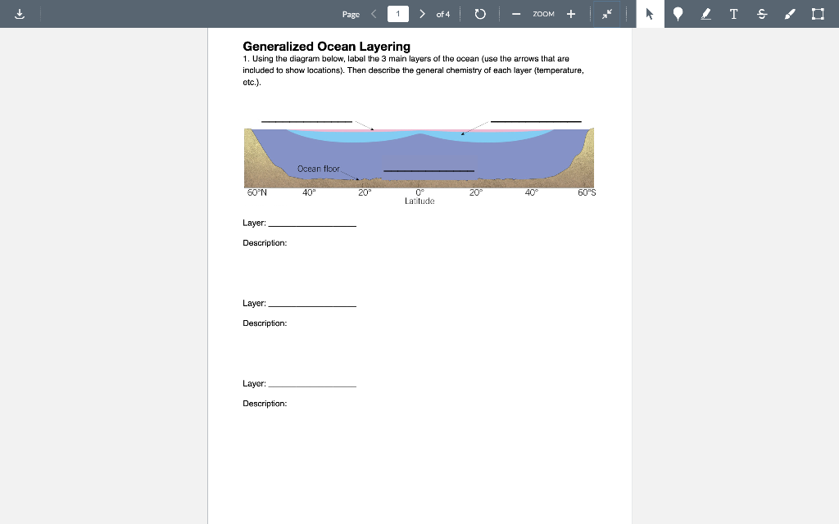
Task: Select the text annotation (T) tool
Action: tap(733, 13)
